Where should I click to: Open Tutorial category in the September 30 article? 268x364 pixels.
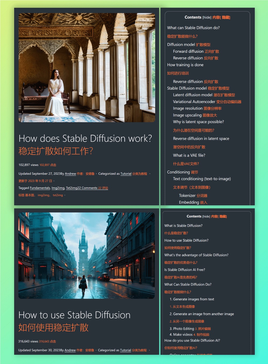(125, 350)
